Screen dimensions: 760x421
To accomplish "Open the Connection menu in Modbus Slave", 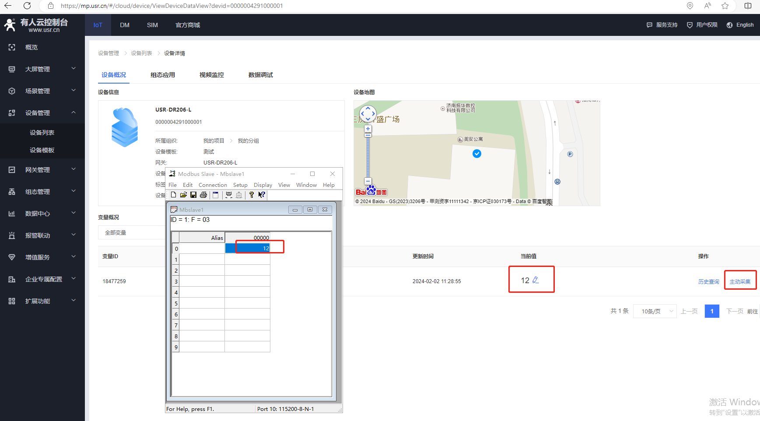I will (213, 185).
